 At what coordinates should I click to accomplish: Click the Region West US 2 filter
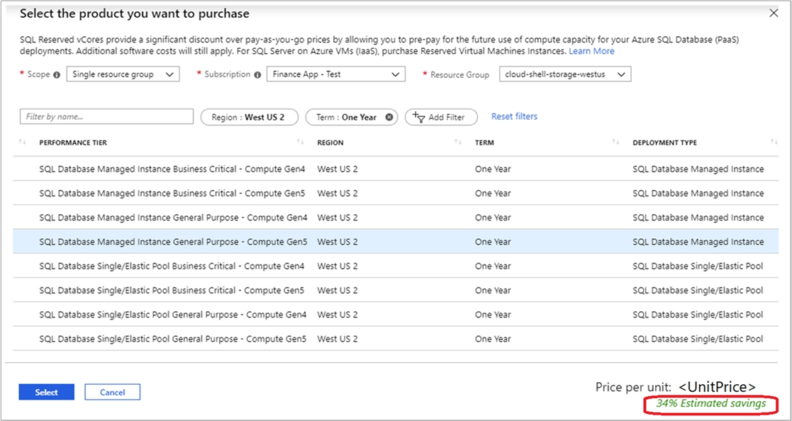coord(248,118)
